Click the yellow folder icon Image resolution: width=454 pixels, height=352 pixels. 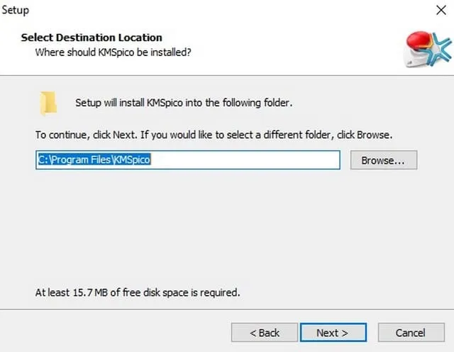tap(48, 103)
